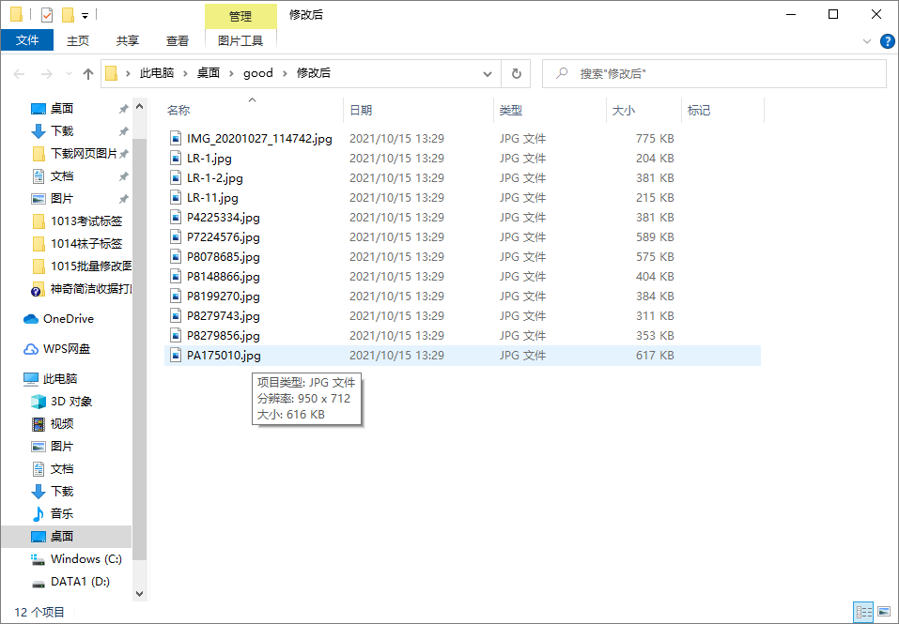Click the icon of LR-11.jpg
Viewport: 899px width, 624px height.
click(x=176, y=197)
